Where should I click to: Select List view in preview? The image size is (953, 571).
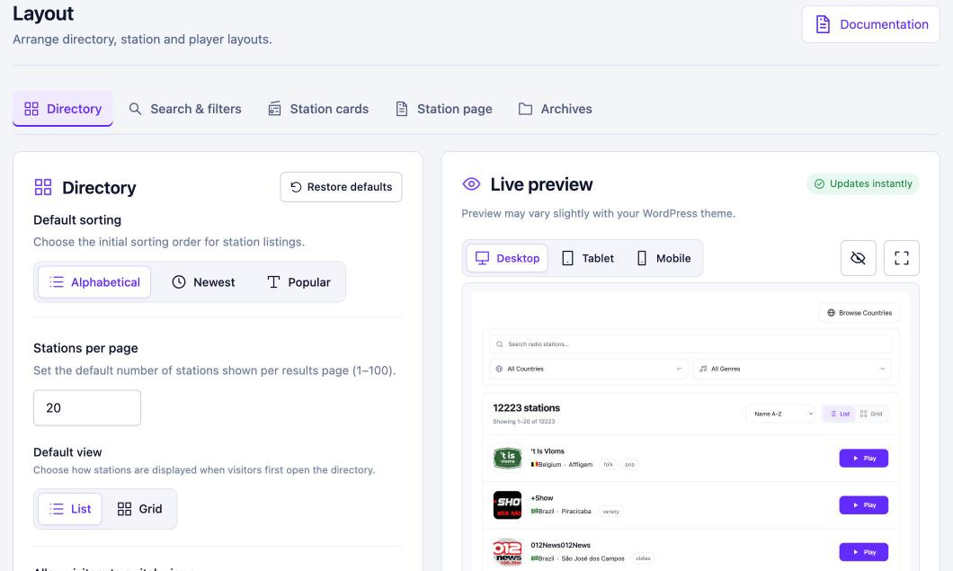coord(840,414)
